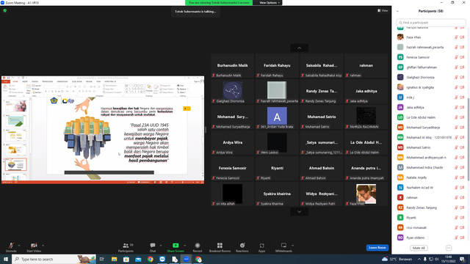Select the Burhanudin Malik video tile
This screenshot has width=470, height=264.
(232, 66)
